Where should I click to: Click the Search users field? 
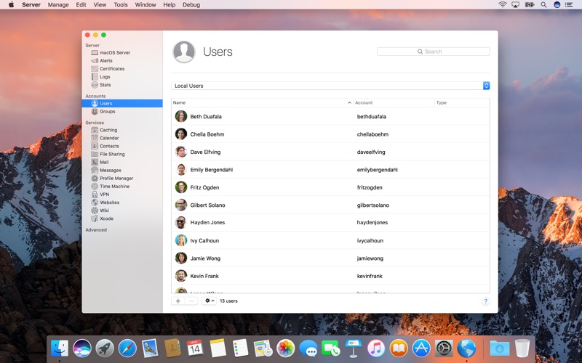tap(433, 52)
